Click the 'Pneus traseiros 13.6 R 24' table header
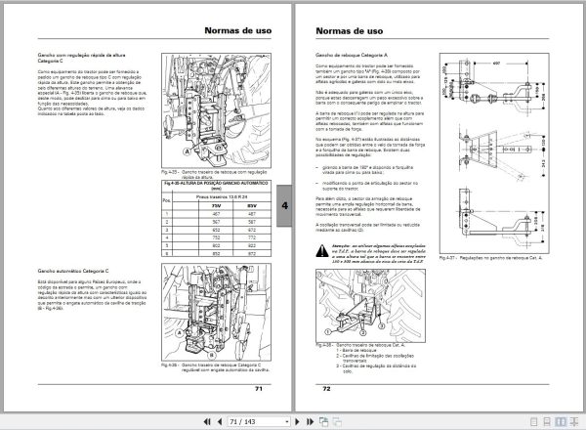Screen dimensions: 586x430 (x=222, y=197)
